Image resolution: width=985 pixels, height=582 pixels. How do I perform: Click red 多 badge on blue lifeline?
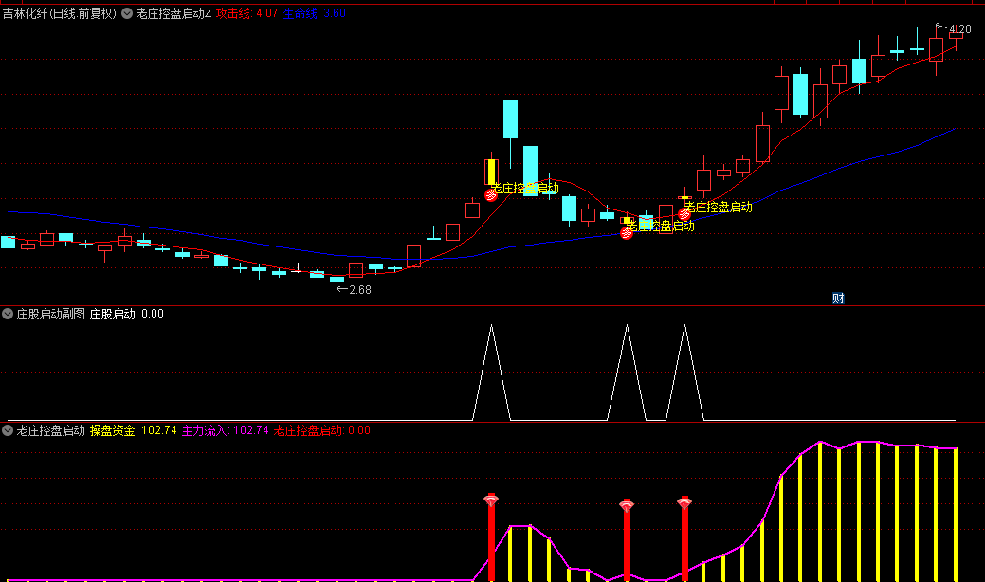coord(627,233)
